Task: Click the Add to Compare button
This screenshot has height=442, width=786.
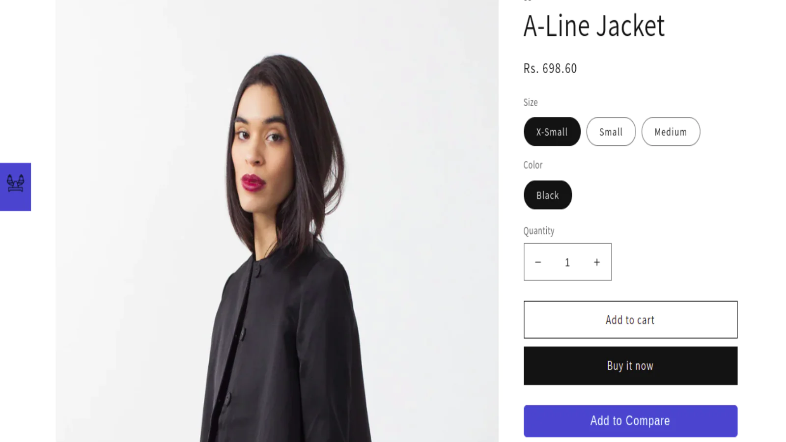Action: coord(630,421)
